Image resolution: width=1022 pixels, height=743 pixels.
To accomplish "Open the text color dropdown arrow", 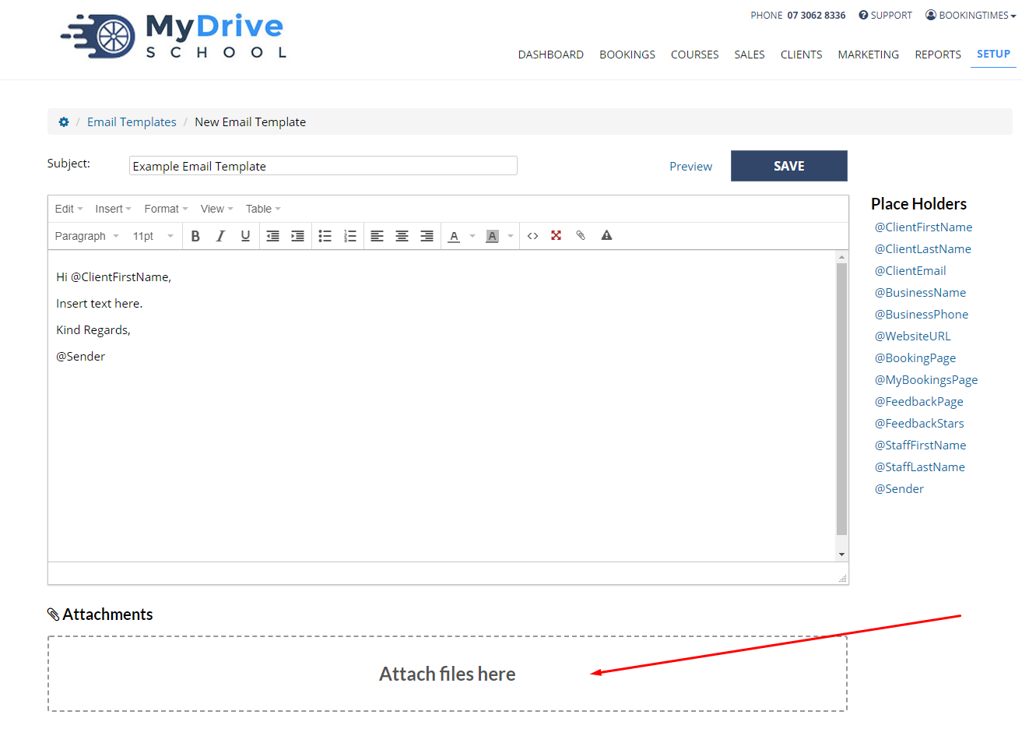I will (472, 236).
